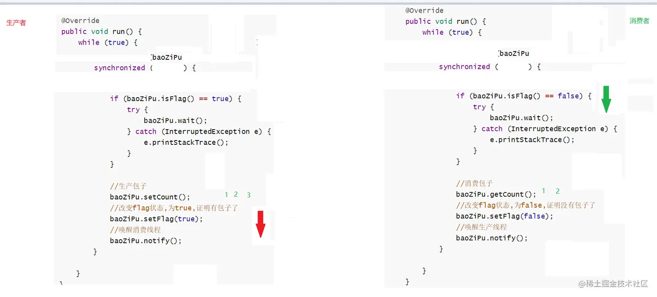
Task: Select the line if (baoZiPu.isFlag() == true)
Action: pyautogui.click(x=176, y=99)
